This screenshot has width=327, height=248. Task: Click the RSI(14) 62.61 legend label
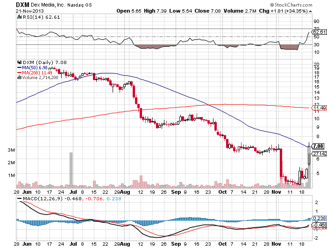click(x=41, y=17)
